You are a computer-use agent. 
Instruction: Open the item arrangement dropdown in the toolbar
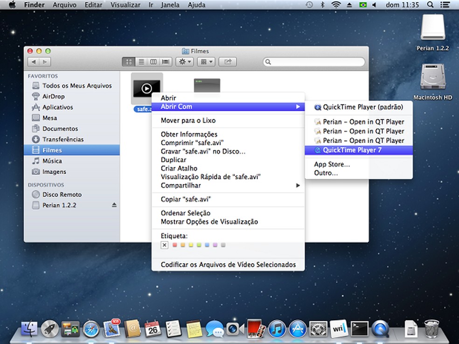coord(206,62)
